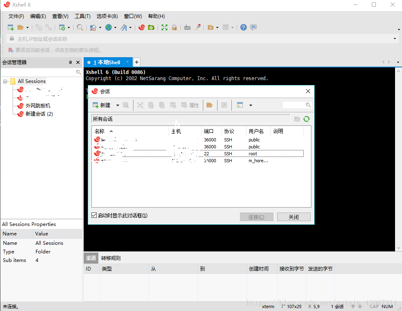Open the 帮助(H) menu
402x311 pixels.
point(156,16)
